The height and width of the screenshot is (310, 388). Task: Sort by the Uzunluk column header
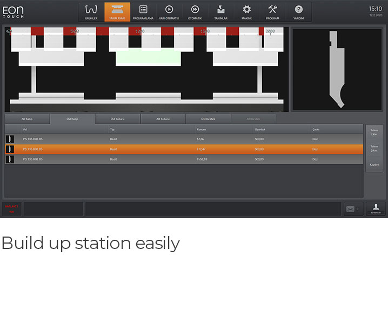click(260, 129)
